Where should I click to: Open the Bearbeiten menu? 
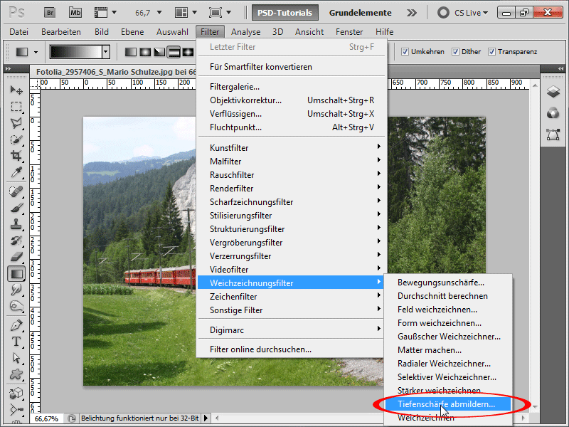tap(61, 32)
